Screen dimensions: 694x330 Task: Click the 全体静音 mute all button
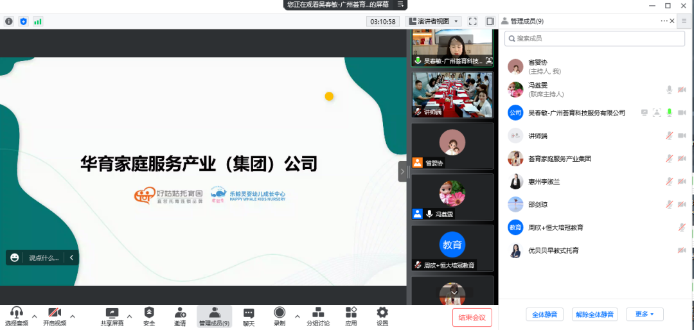[x=544, y=315]
